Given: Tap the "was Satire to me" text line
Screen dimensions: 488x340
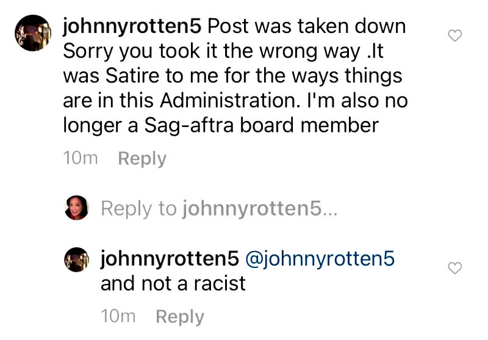Looking at the screenshot, I should tap(232, 76).
